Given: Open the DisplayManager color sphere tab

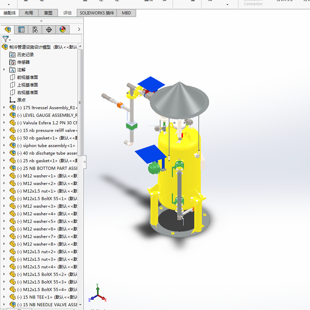Looking at the screenshot, I should (x=62, y=30).
